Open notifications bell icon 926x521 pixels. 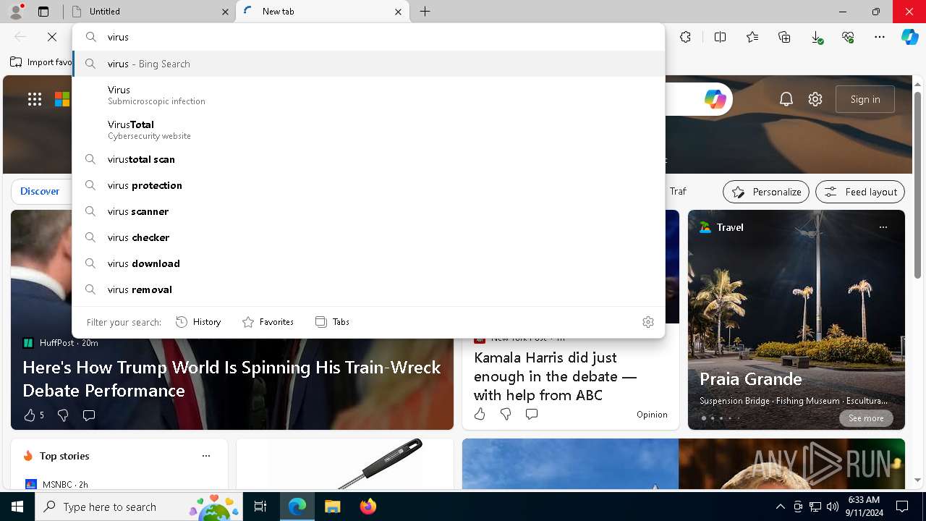point(786,99)
